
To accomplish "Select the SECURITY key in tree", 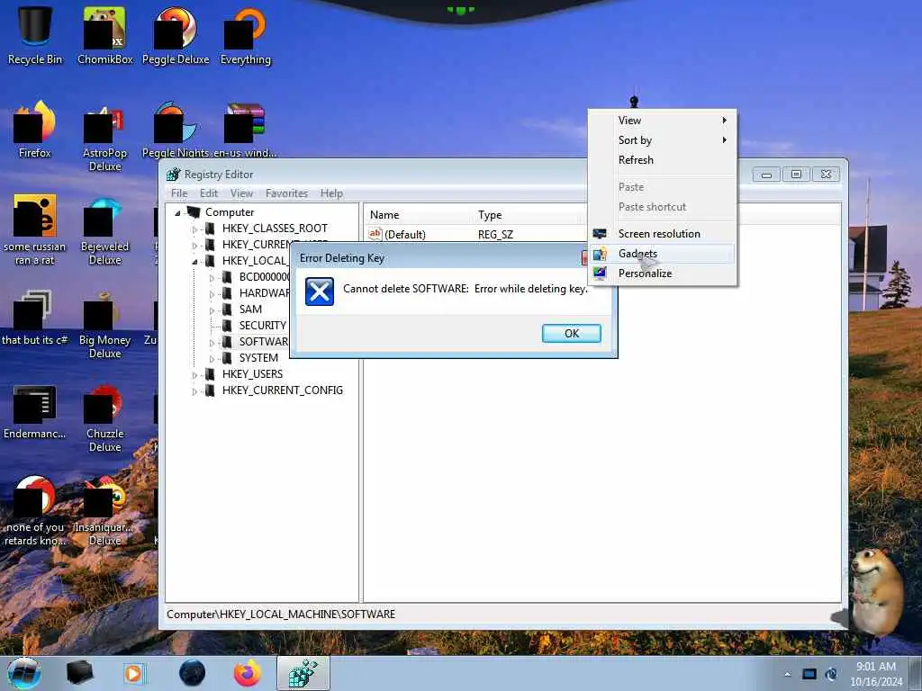I will pos(262,326).
